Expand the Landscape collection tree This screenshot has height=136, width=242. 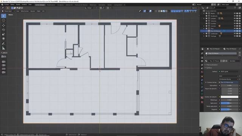204,34
